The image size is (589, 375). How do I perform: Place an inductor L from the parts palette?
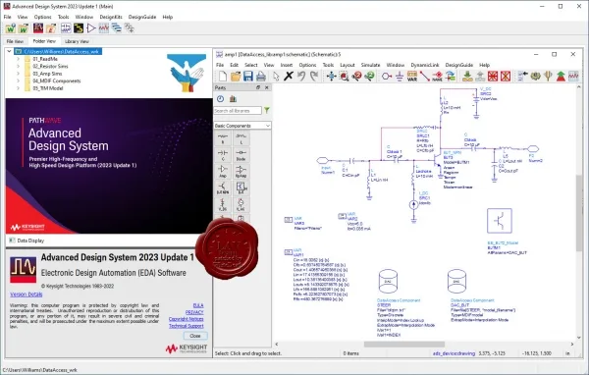click(x=241, y=138)
